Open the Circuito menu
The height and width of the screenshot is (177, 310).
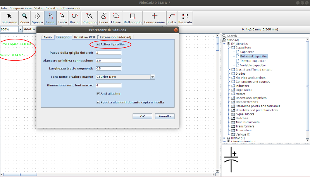click(51, 8)
